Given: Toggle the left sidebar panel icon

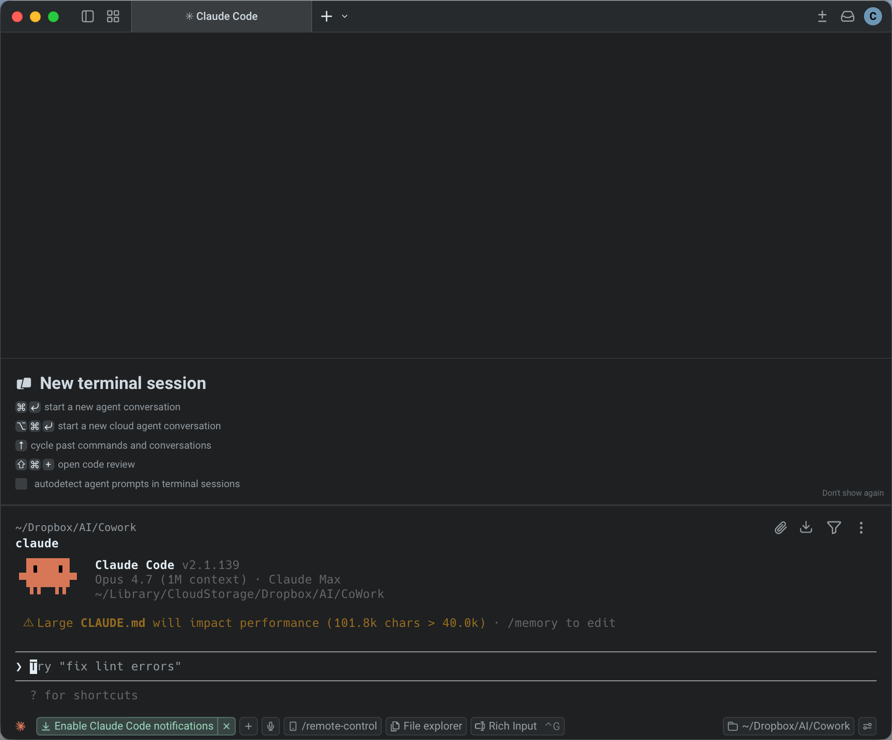Looking at the screenshot, I should (87, 16).
